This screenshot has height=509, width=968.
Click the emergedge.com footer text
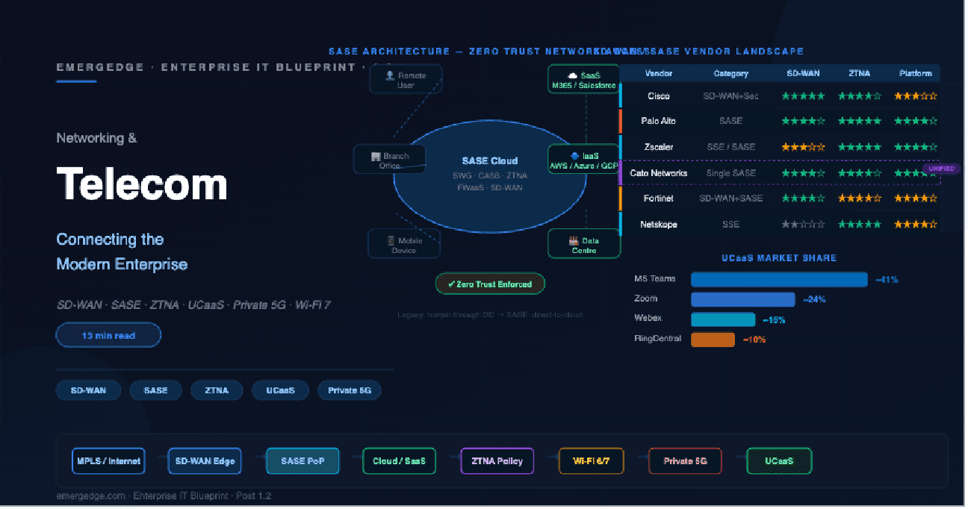click(164, 496)
